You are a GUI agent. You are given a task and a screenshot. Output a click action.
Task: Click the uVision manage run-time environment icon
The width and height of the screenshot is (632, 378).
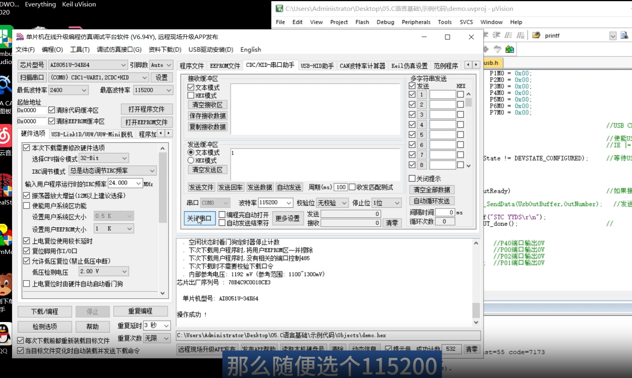coord(486,49)
